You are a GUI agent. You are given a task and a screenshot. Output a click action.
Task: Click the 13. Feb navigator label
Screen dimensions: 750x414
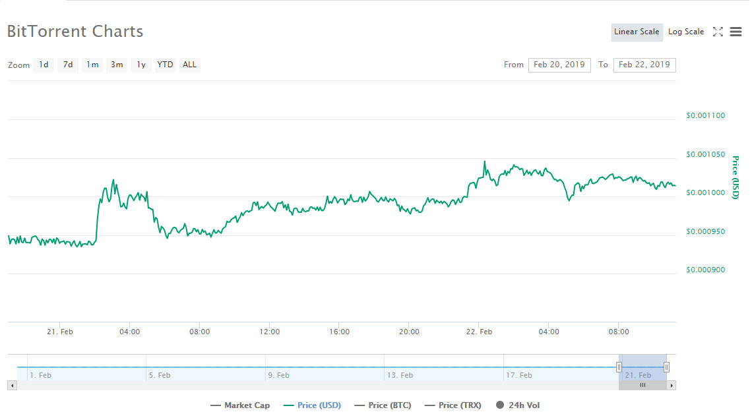(400, 375)
